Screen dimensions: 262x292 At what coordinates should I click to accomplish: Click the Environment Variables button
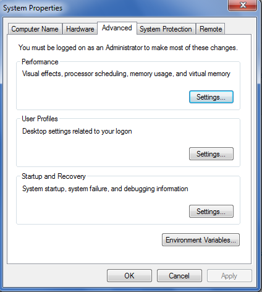click(x=201, y=240)
